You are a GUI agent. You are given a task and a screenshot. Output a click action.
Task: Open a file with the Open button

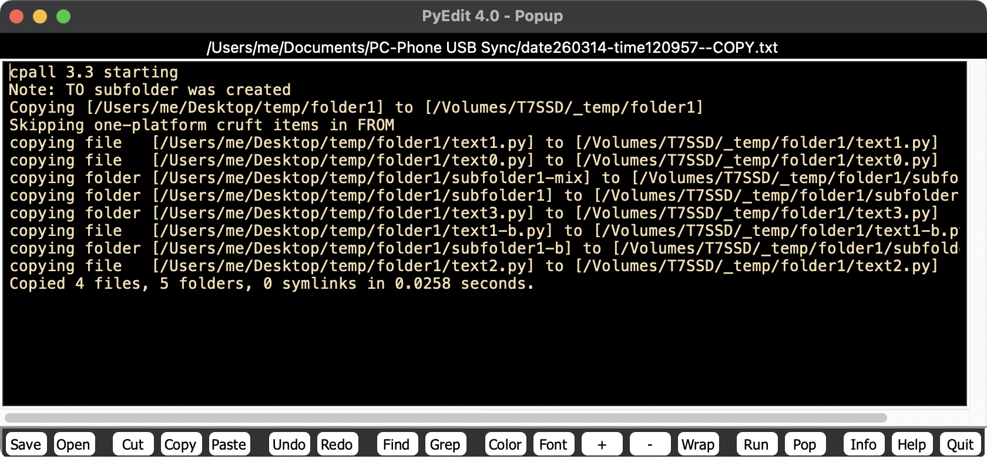click(x=73, y=444)
